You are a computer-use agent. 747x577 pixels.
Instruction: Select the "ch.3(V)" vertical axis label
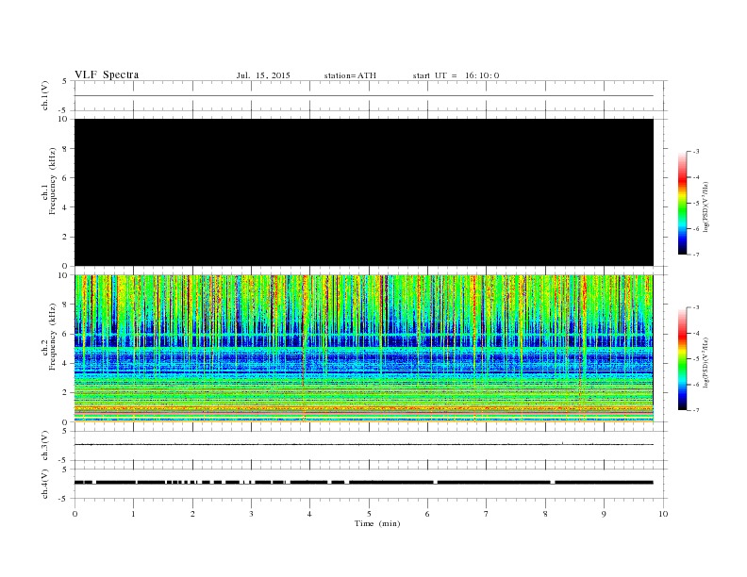pos(45,445)
